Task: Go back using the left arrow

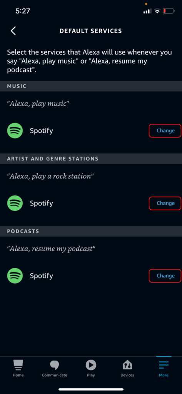Action: (13, 31)
